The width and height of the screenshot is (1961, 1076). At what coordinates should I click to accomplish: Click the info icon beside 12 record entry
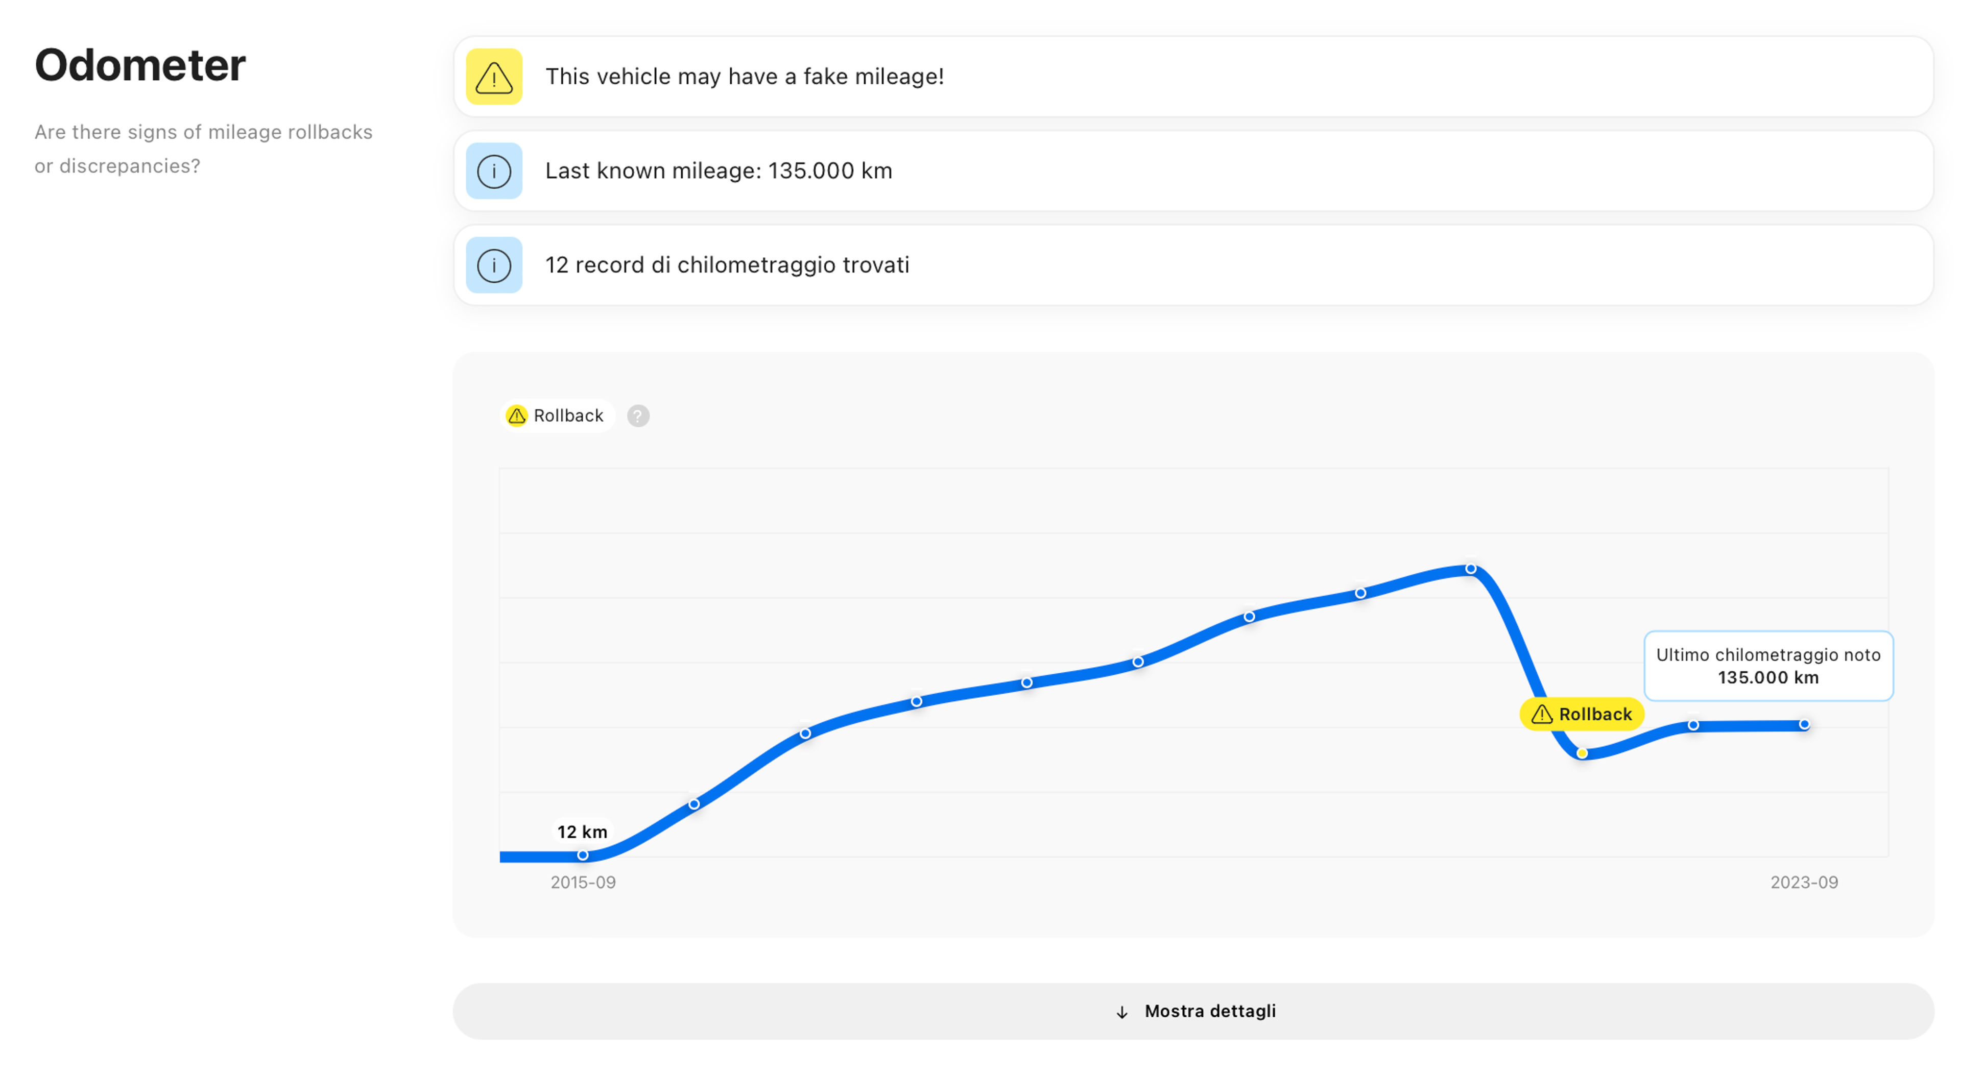[x=494, y=265]
